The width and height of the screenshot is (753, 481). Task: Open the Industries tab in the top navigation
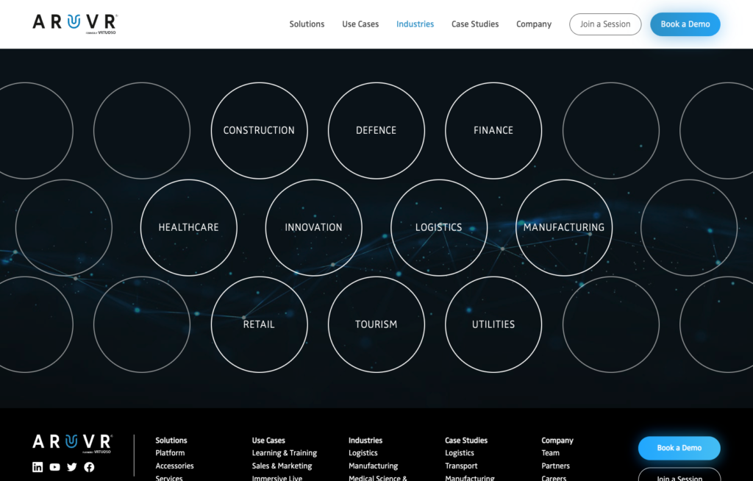(x=415, y=24)
